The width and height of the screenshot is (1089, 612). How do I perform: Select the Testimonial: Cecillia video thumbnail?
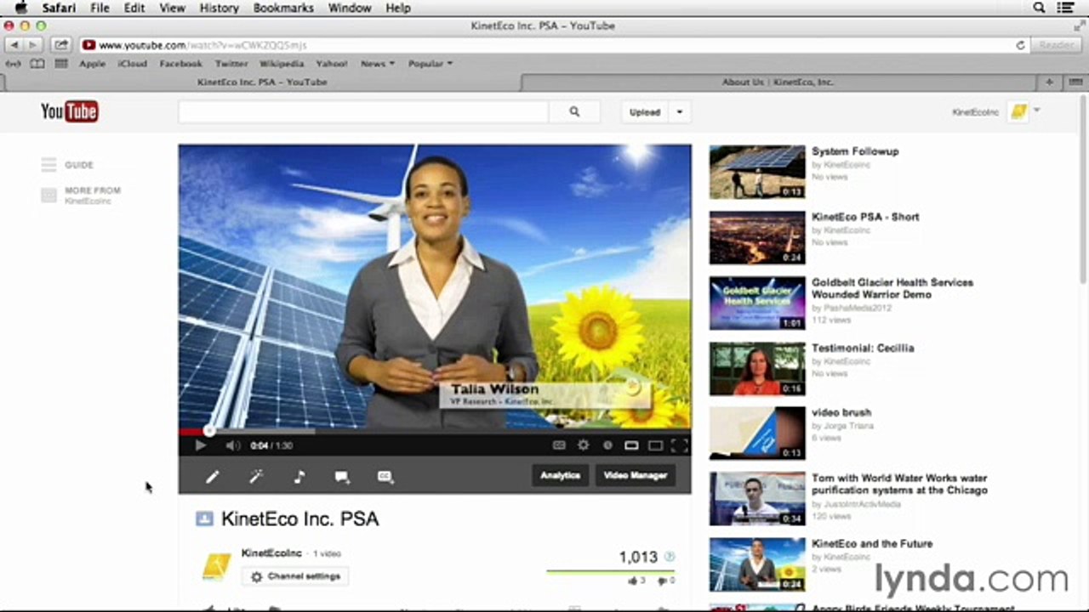click(x=757, y=368)
